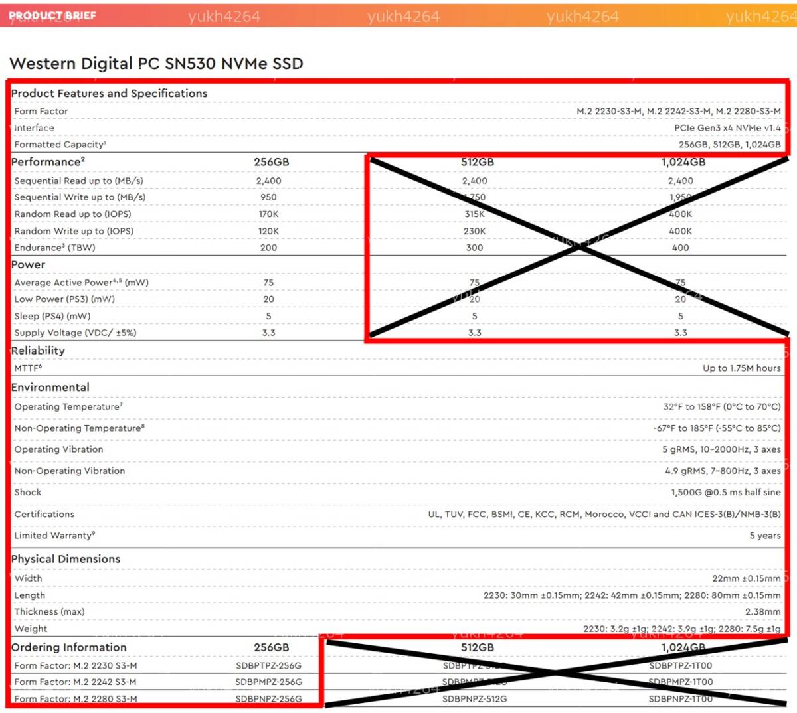Select the Sequential Write value "950"
Screen dimensions: 797x713
pos(269,197)
